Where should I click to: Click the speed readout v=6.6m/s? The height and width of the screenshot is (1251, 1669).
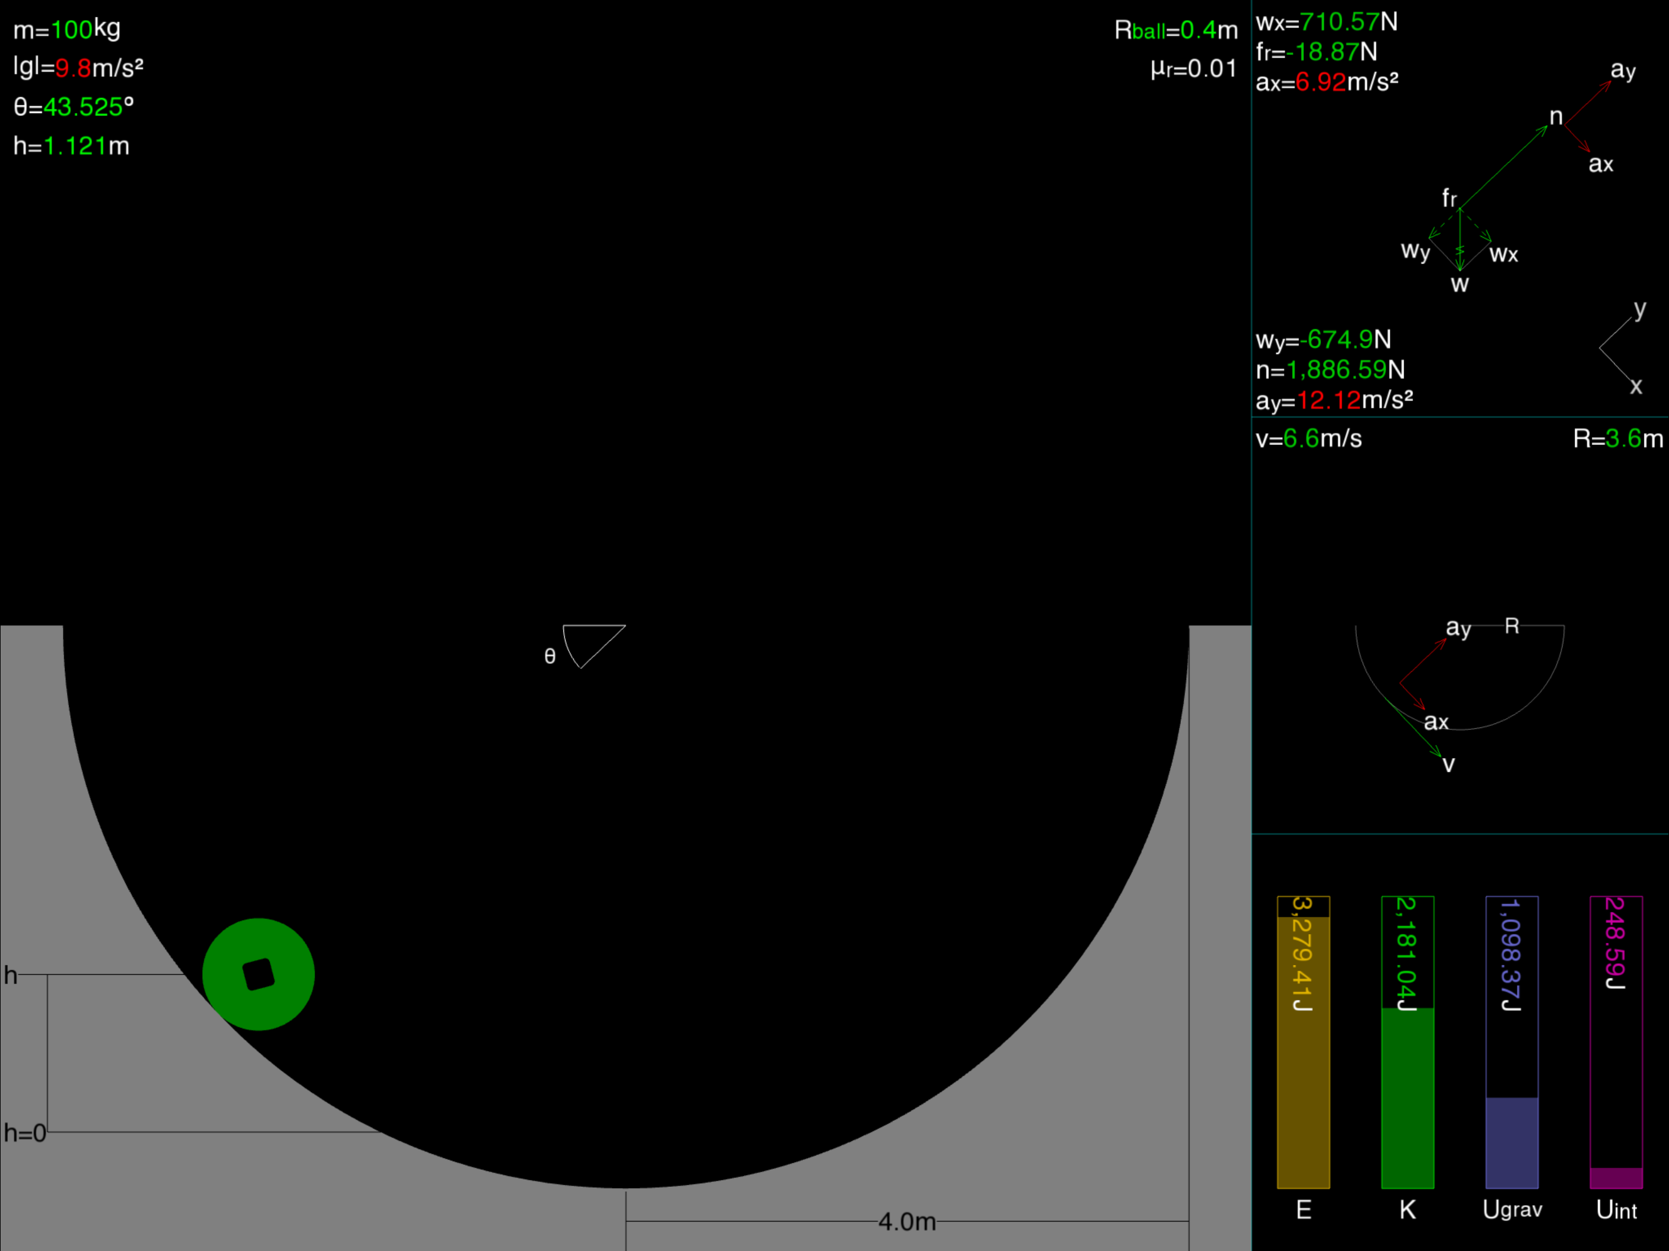pyautogui.click(x=1309, y=439)
